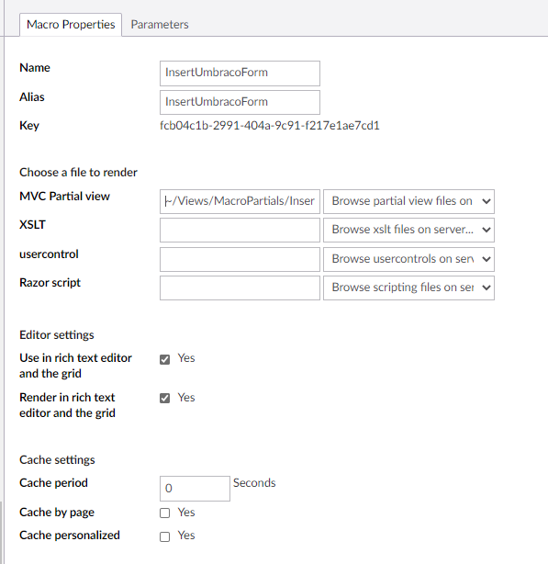This screenshot has width=548, height=564.
Task: Click the XSLT file path field
Action: (240, 230)
